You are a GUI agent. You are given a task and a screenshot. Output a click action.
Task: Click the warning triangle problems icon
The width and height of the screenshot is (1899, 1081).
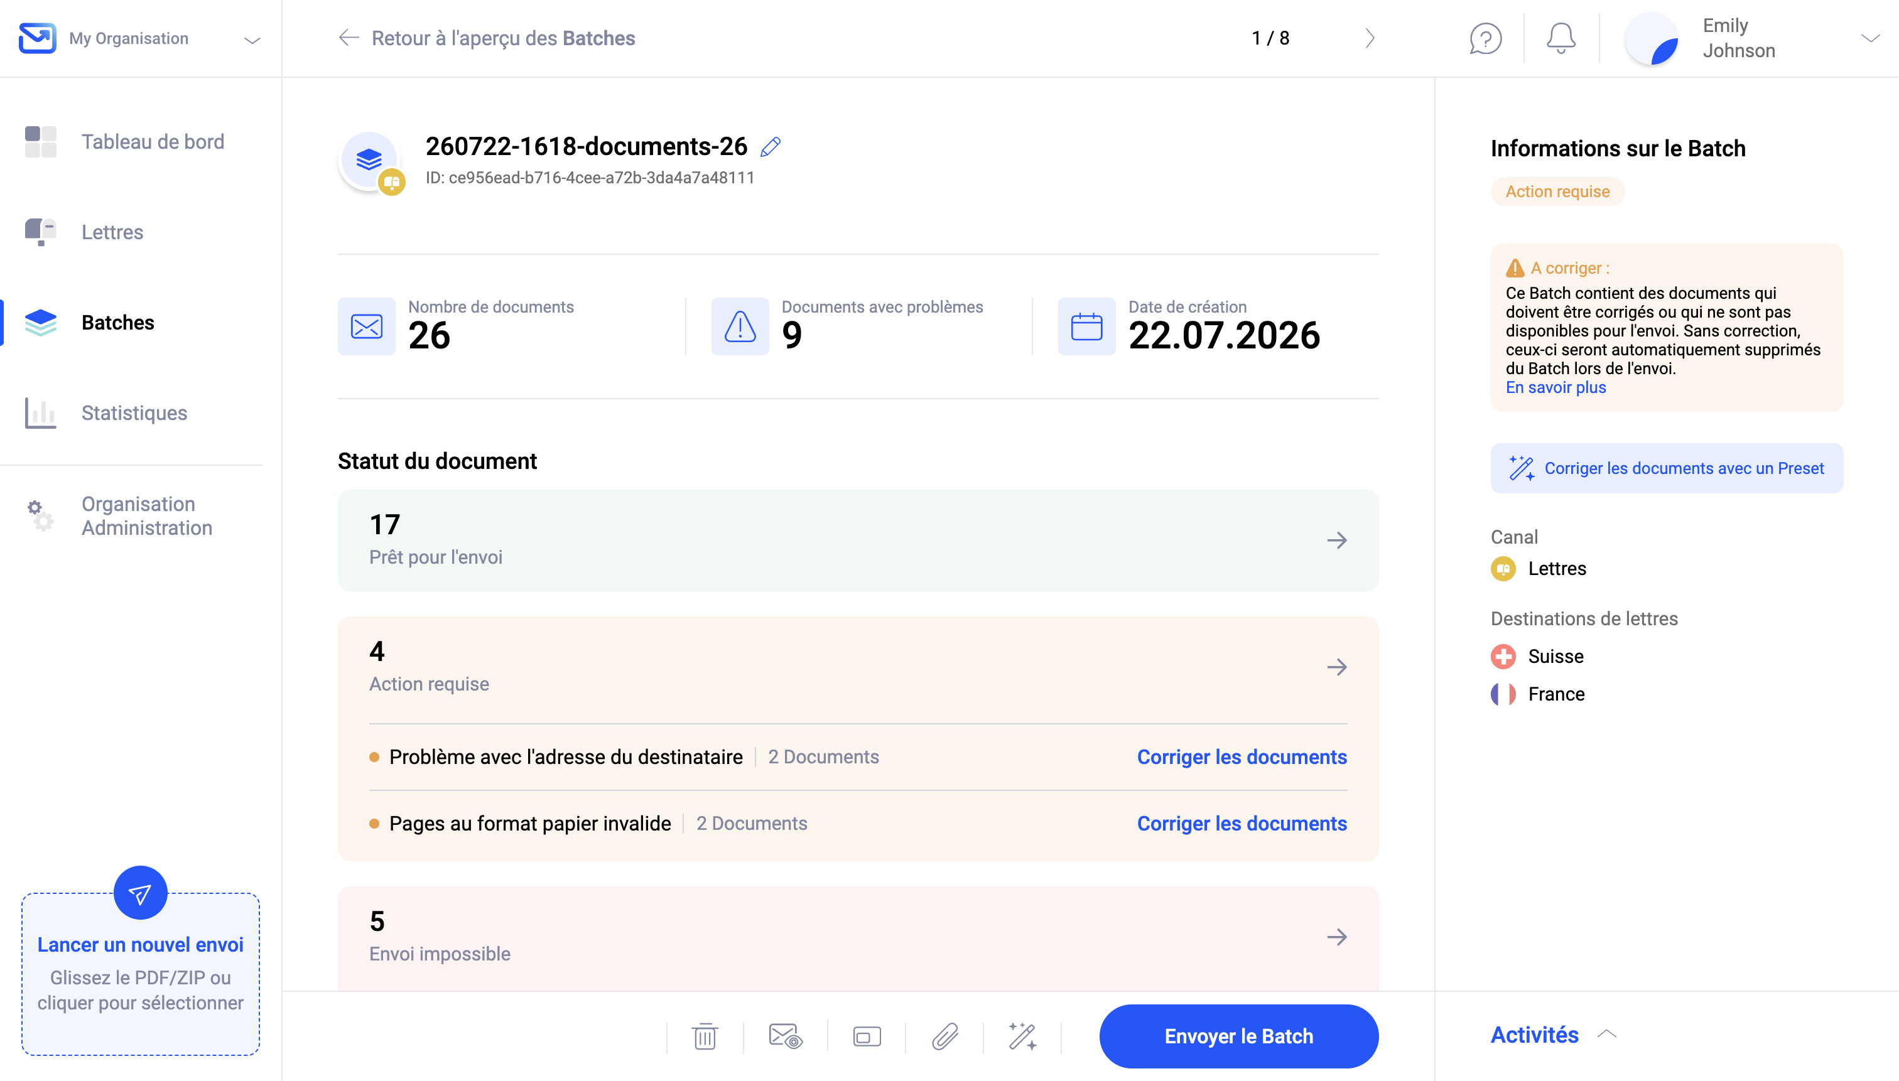[740, 326]
